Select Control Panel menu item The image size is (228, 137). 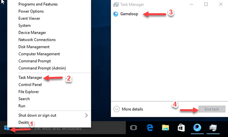[x=30, y=84]
